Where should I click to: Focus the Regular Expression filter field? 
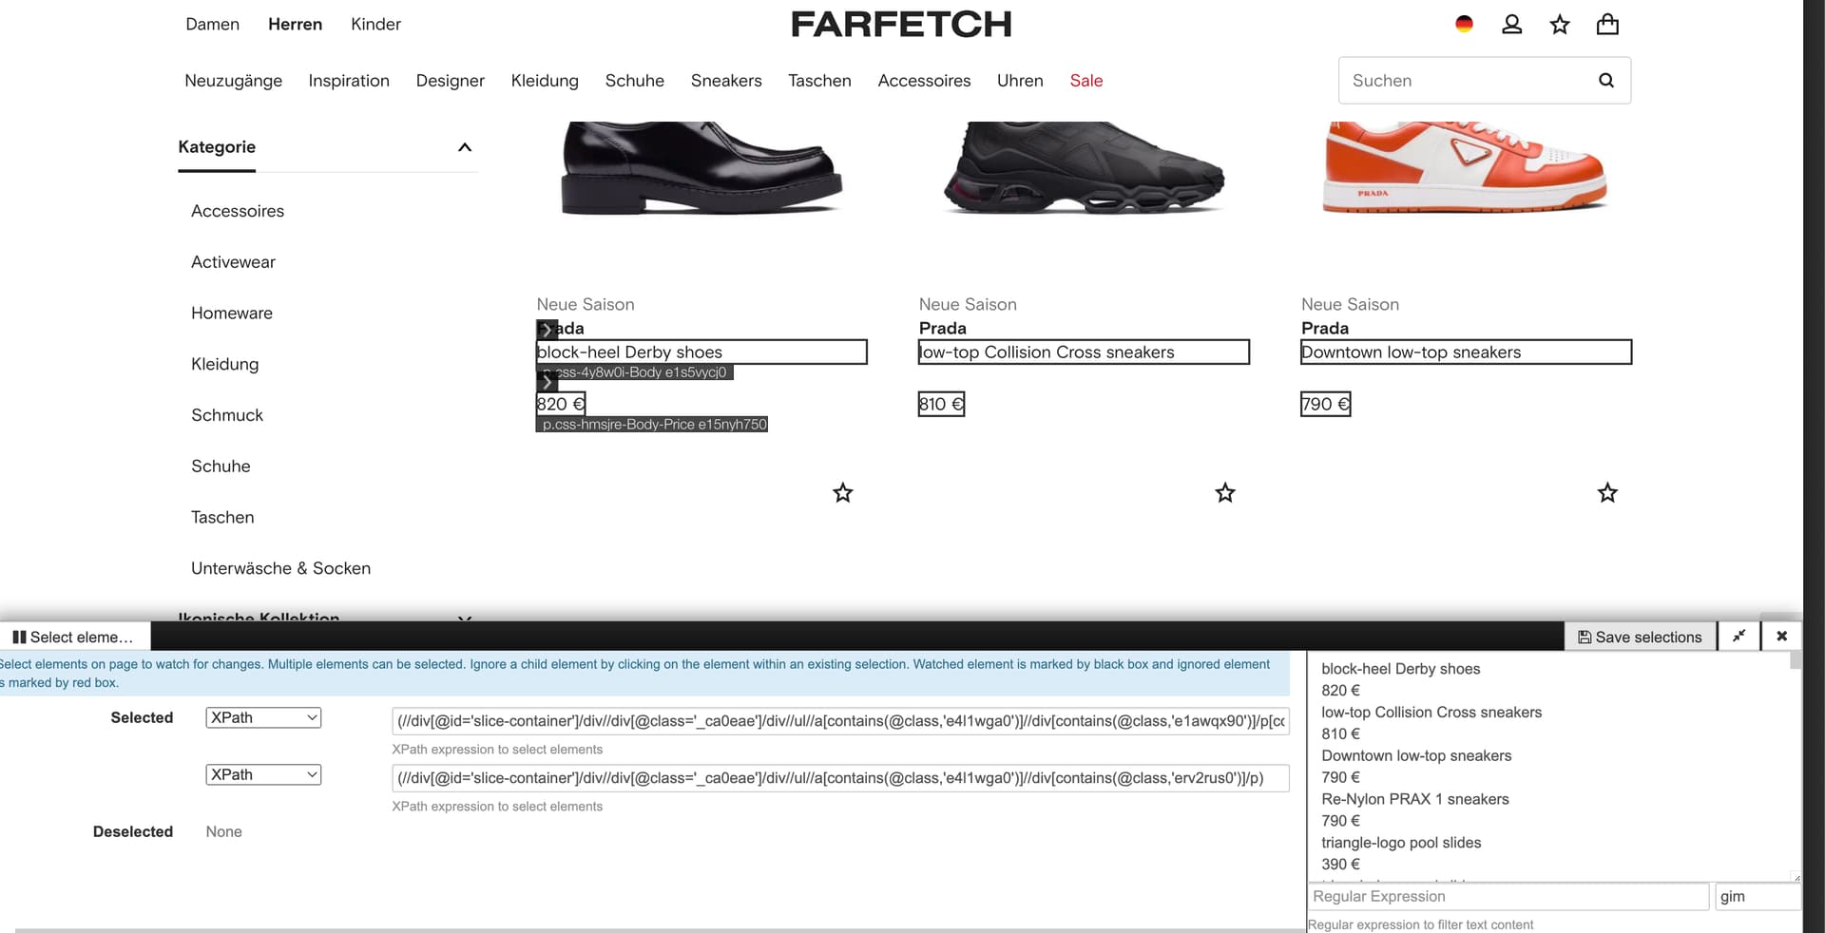click(x=1508, y=897)
